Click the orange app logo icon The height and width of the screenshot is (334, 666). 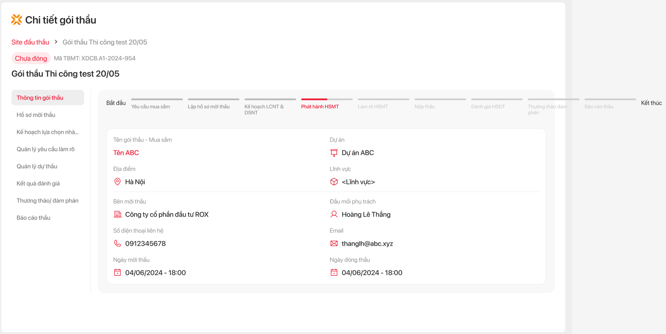[16, 19]
